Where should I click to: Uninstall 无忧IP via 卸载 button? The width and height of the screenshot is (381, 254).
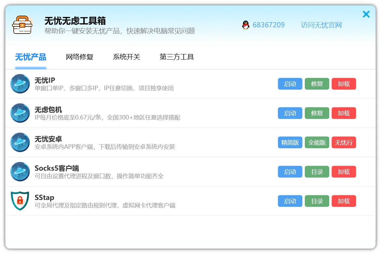coord(344,84)
